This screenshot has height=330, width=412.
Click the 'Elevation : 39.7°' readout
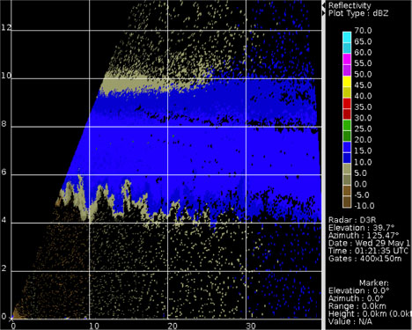(x=361, y=228)
